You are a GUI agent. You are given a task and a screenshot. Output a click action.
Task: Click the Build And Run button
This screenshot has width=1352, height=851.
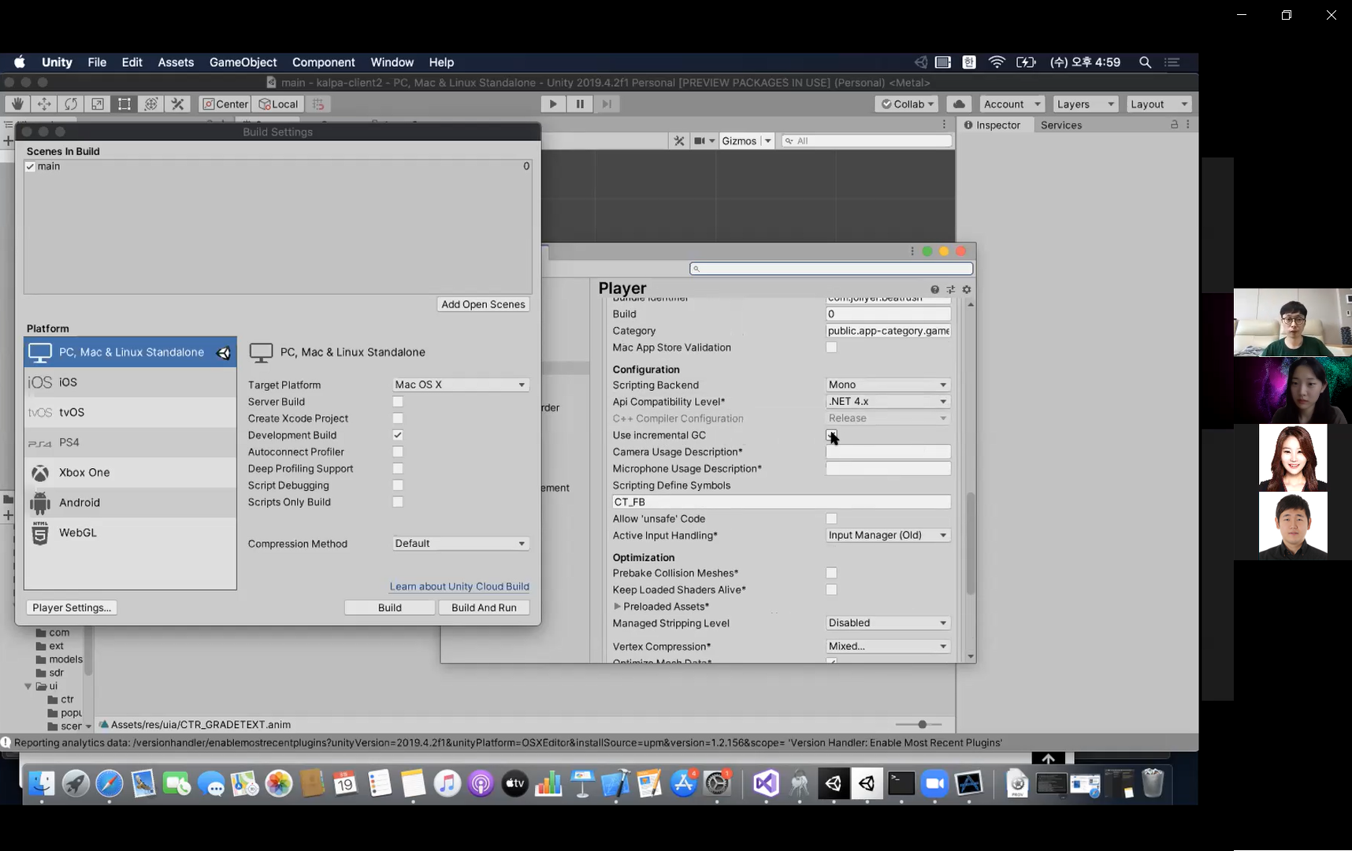click(484, 608)
